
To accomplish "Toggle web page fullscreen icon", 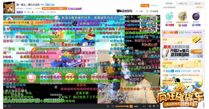I will point(154,106).
